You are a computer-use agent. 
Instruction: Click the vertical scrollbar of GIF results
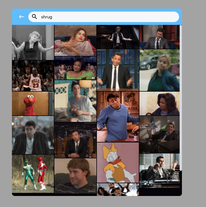pyautogui.click(x=180, y=98)
